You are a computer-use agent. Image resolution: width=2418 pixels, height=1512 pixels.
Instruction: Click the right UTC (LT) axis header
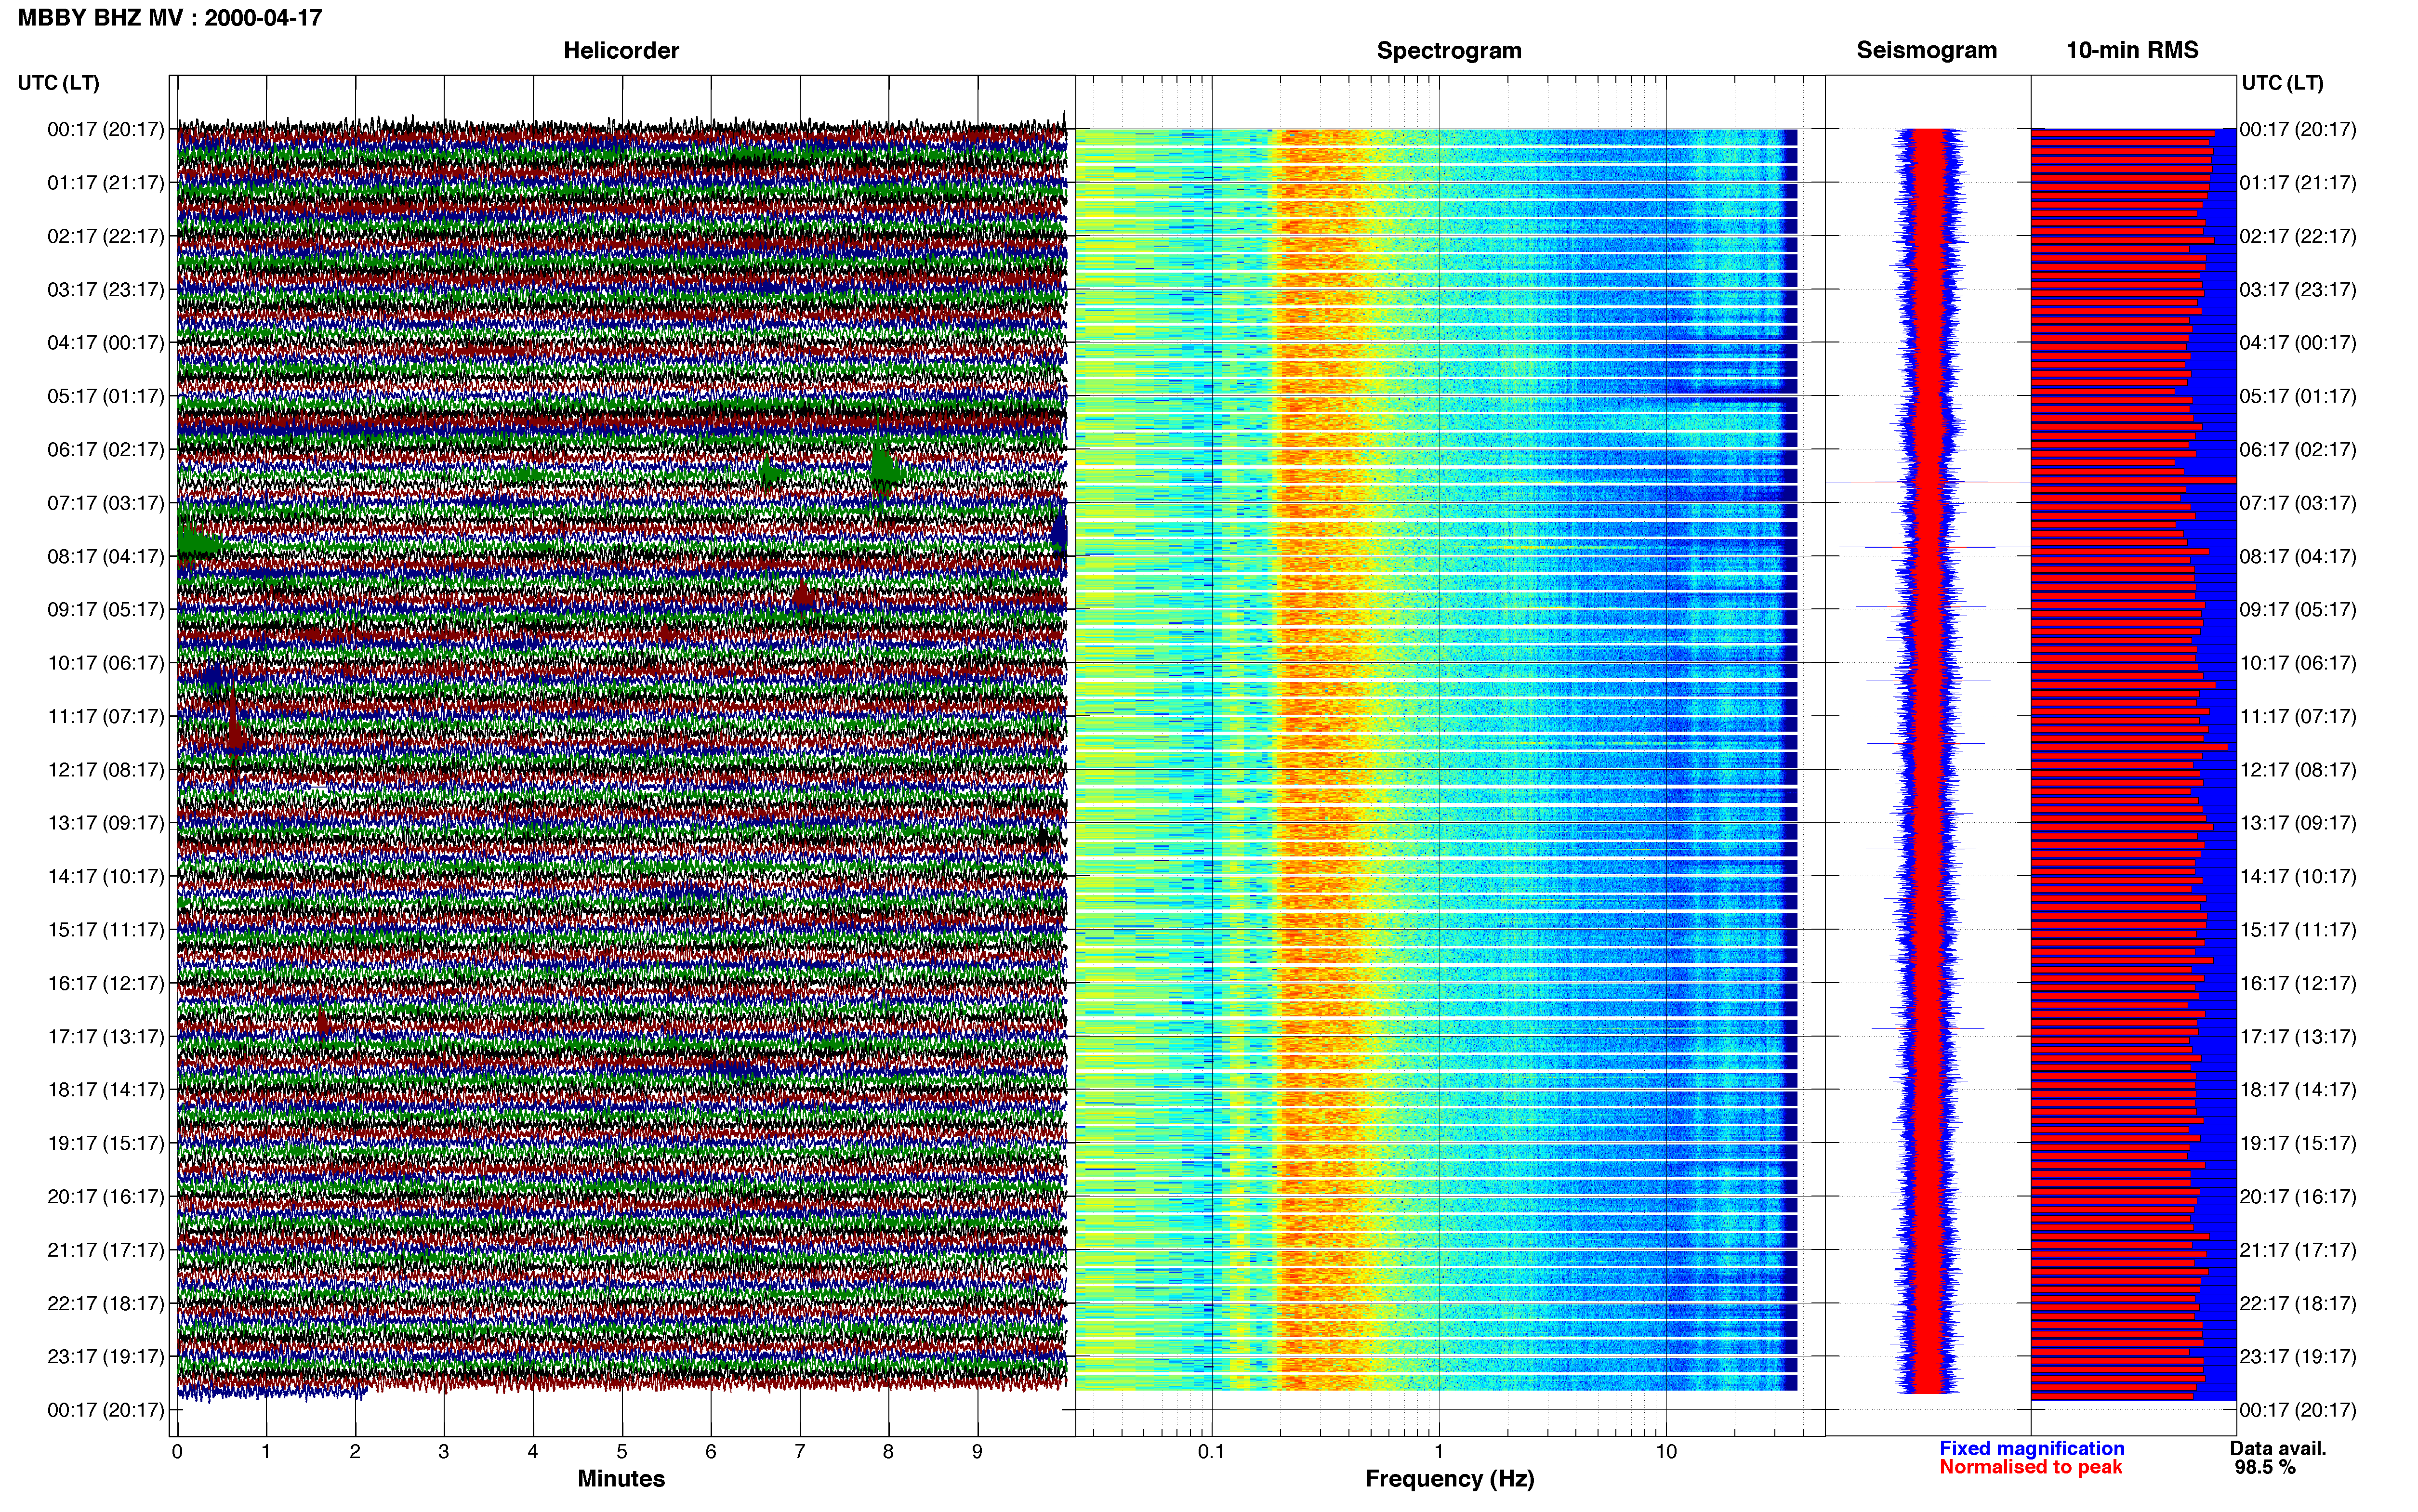click(x=2282, y=83)
